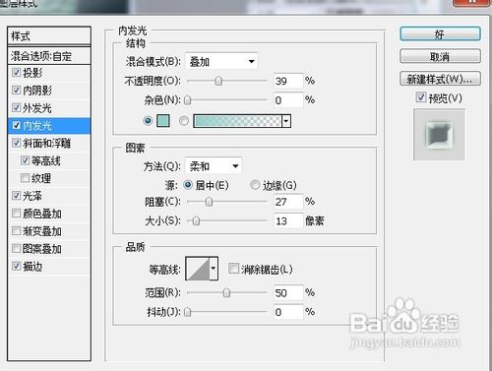The image size is (492, 371).
Task: Select the 描边 style row label
Action: [x=32, y=267]
